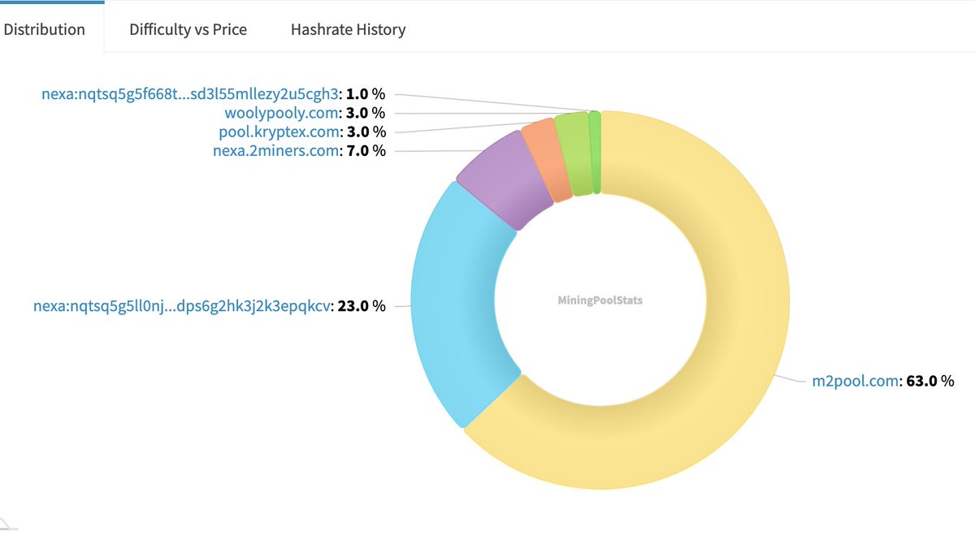Click the nexa address ending epqkcv
975x548 pixels.
183,306
